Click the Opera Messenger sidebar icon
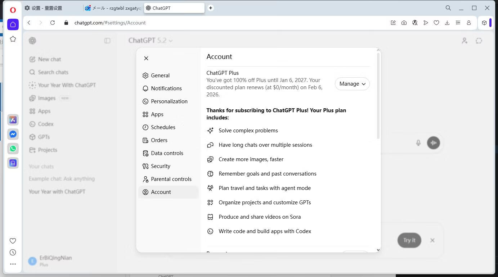This screenshot has width=498, height=277. pyautogui.click(x=13, y=134)
